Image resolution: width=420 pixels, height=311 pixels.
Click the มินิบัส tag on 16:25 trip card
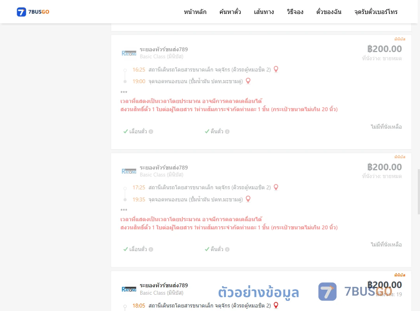click(x=400, y=39)
